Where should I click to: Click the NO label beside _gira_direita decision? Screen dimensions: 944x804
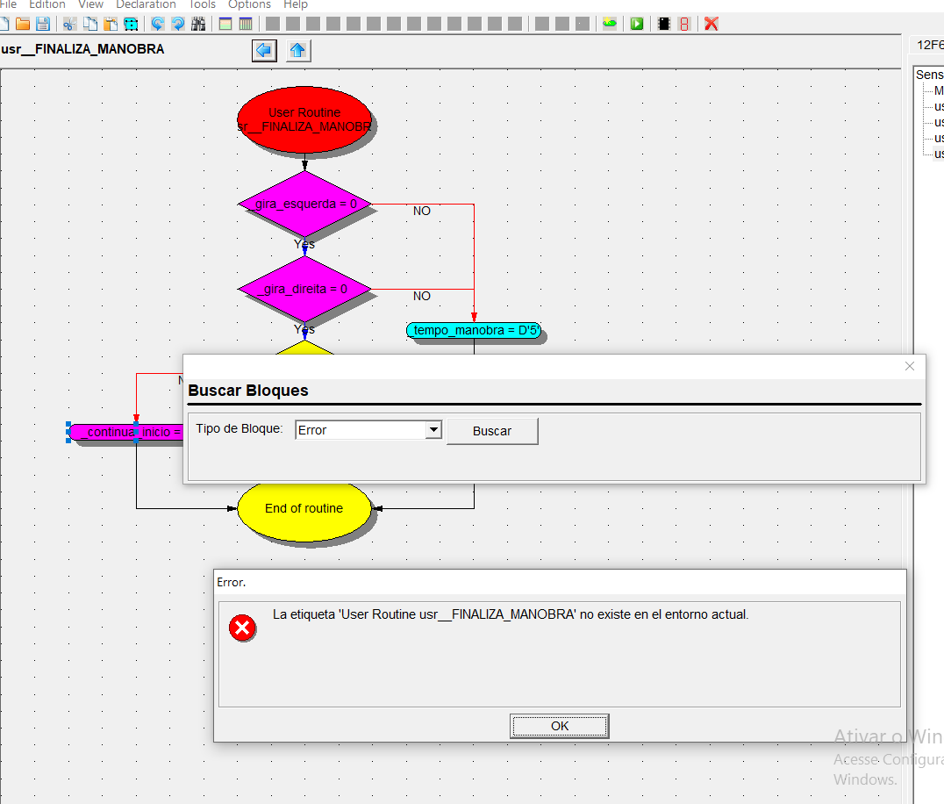tap(421, 296)
